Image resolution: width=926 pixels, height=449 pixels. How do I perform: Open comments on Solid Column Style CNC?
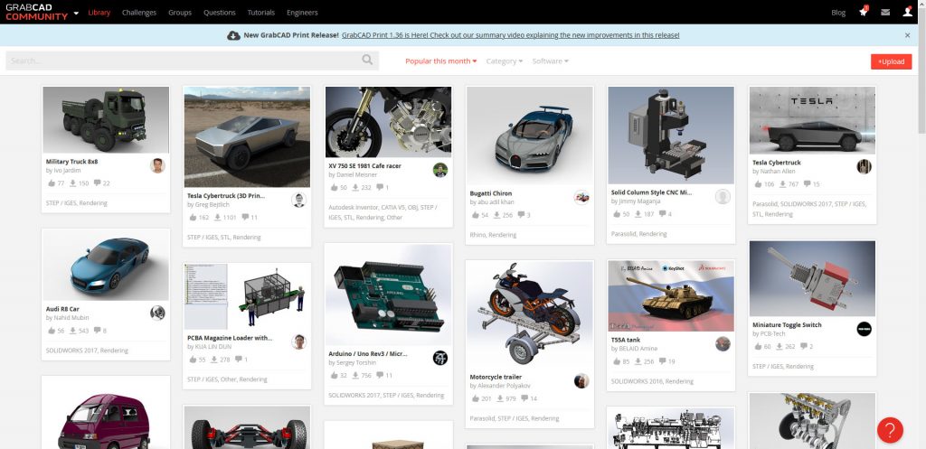(663, 213)
